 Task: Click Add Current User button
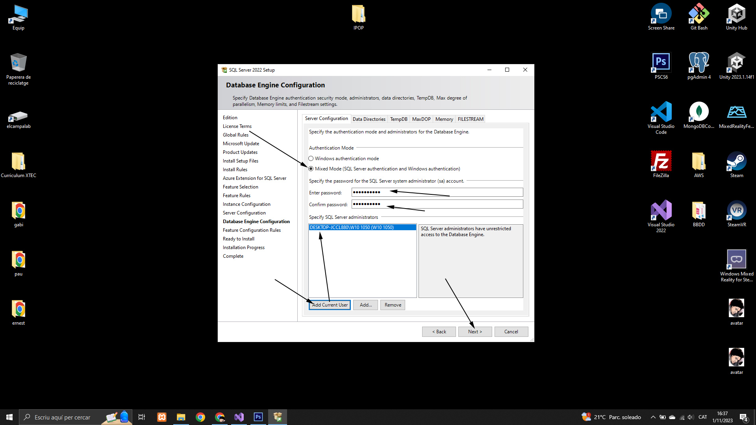[330, 305]
